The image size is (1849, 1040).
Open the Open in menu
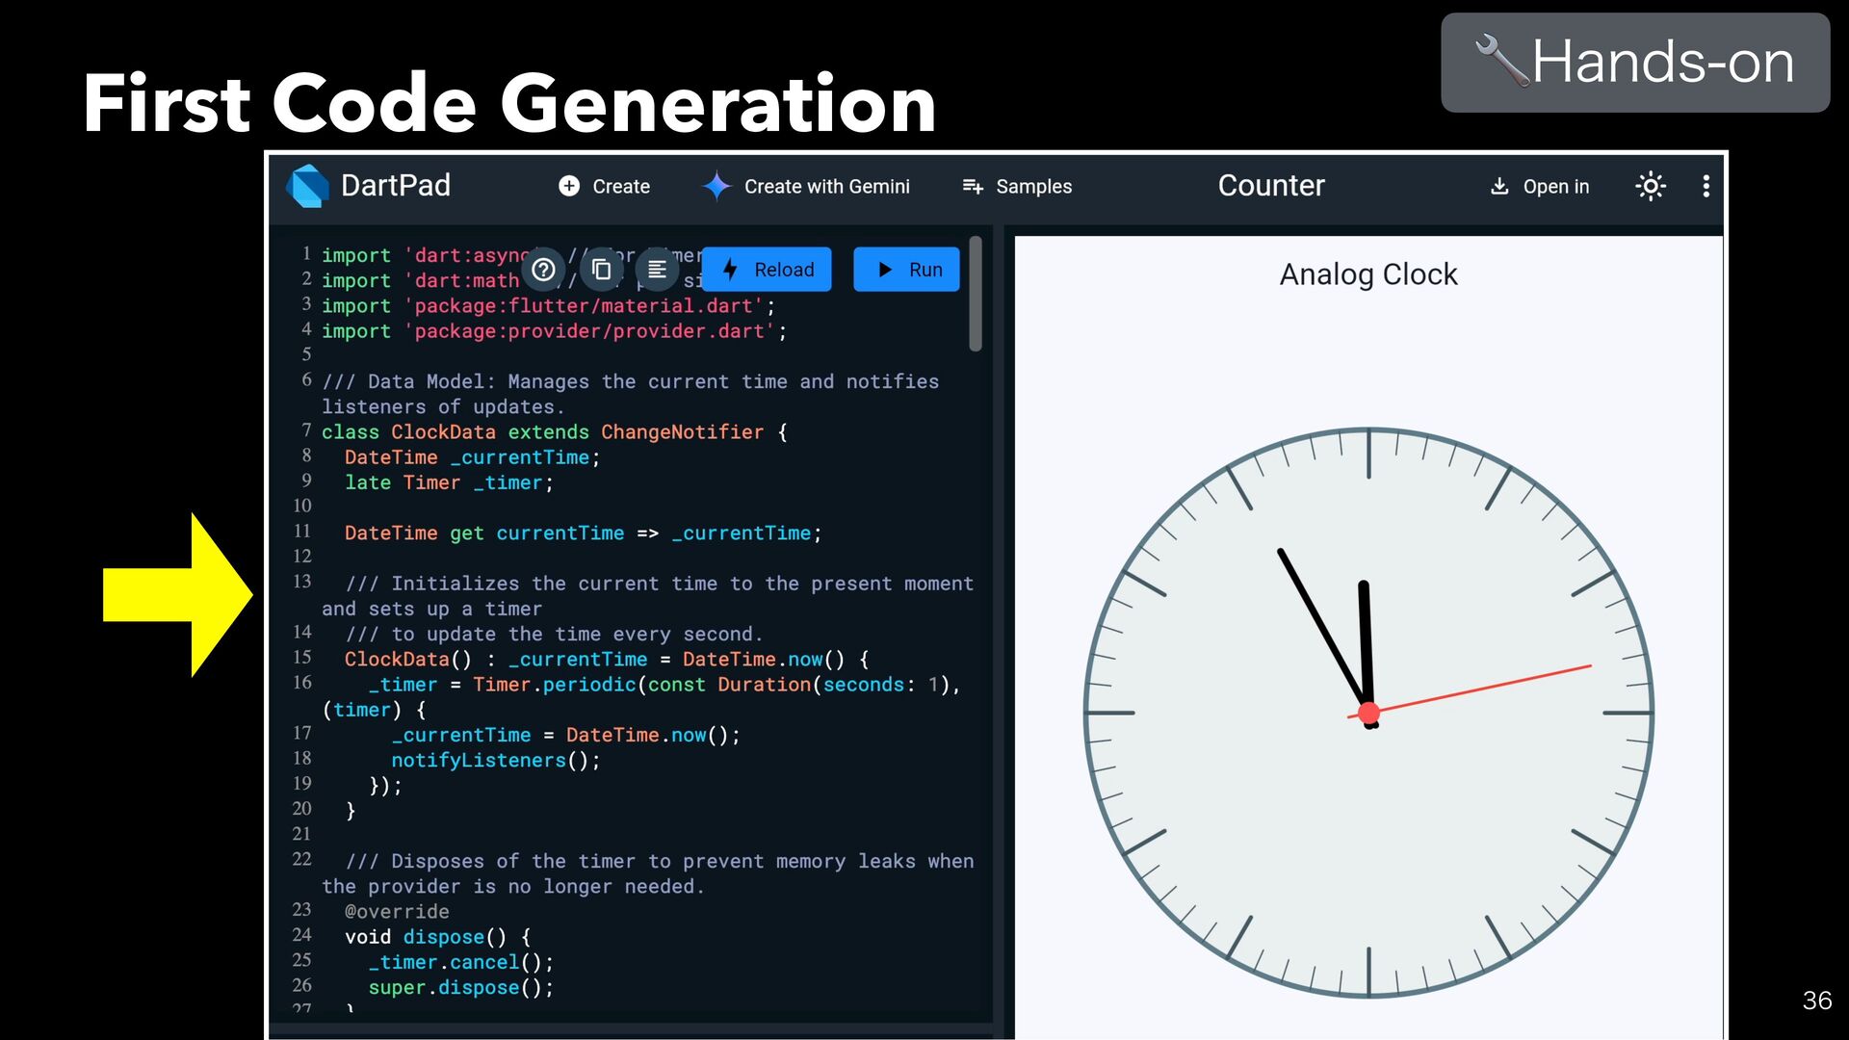click(x=1555, y=186)
